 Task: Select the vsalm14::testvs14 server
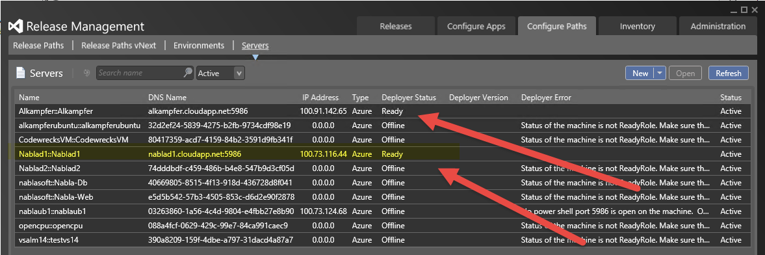point(382,240)
